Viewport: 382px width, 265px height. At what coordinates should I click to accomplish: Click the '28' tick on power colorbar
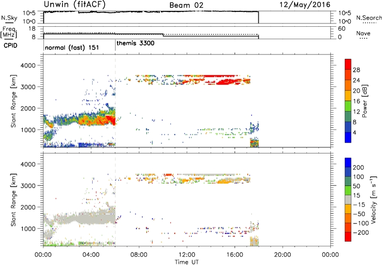tap(356, 70)
